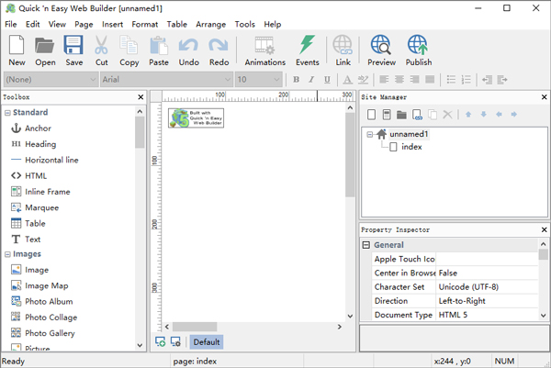The image size is (551, 368).
Task: Create a new page with New icon
Action: [17, 50]
